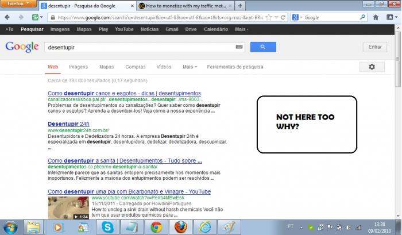This screenshot has height=235, width=402.
Task: Open Google Chrome from taskbar
Action: (156, 228)
